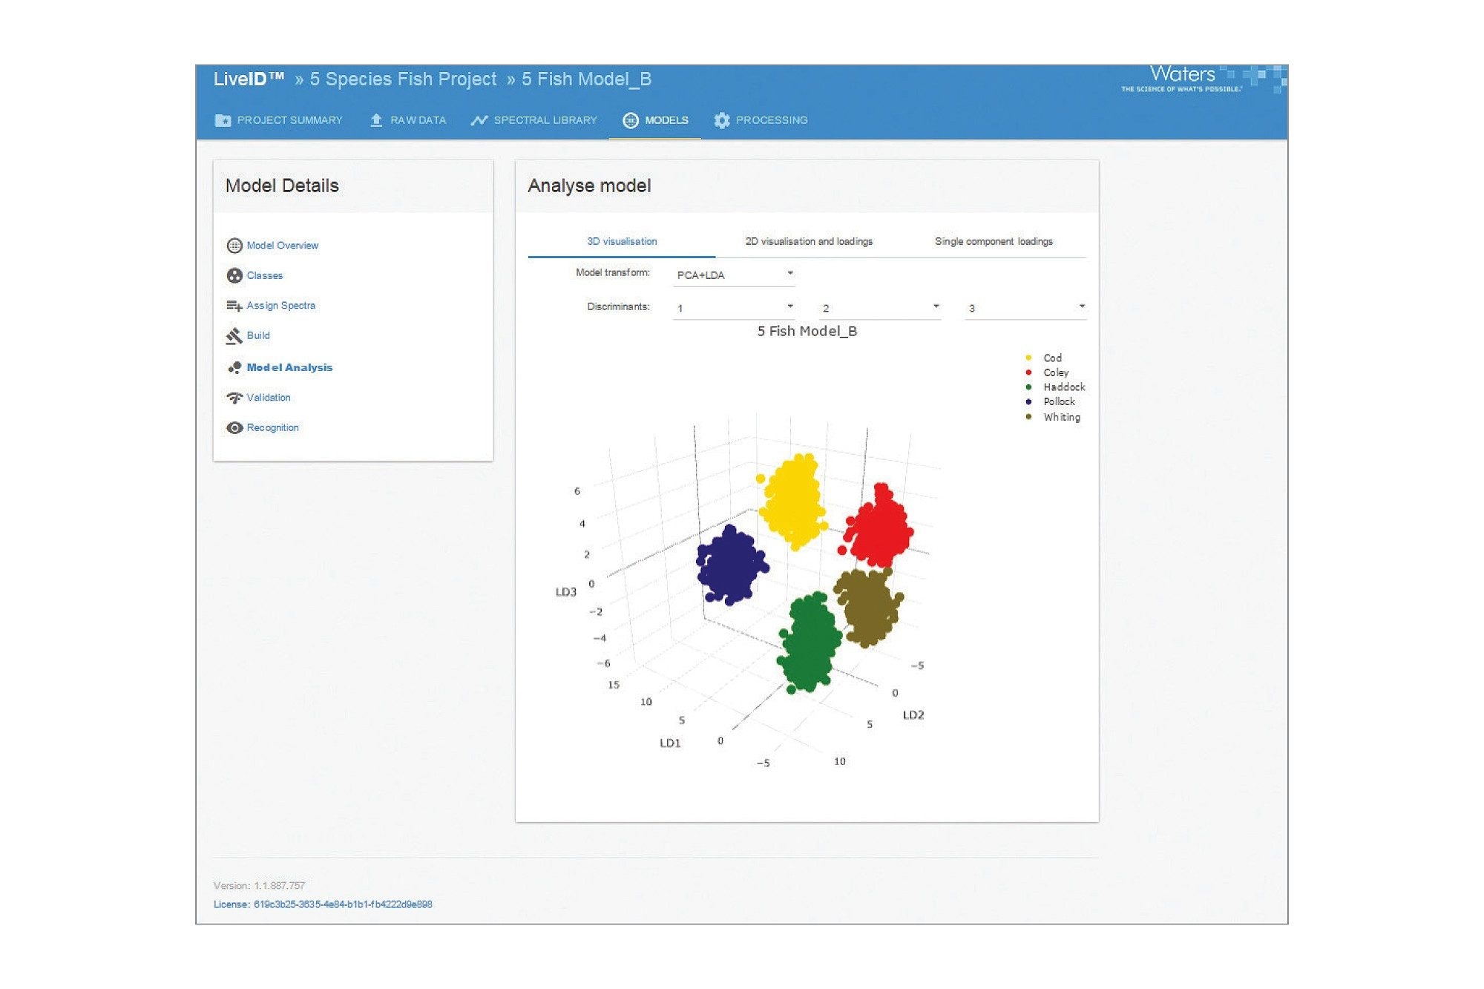Open Single component loadings tab
Viewport: 1484px width, 989px height.
click(x=994, y=242)
